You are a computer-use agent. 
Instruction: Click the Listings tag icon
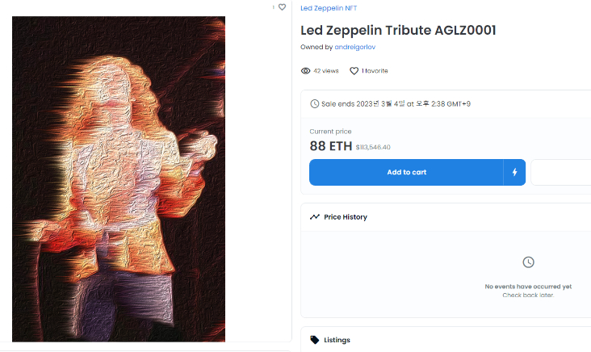click(x=314, y=340)
